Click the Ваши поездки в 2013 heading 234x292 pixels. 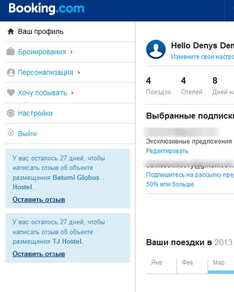pyautogui.click(x=189, y=243)
